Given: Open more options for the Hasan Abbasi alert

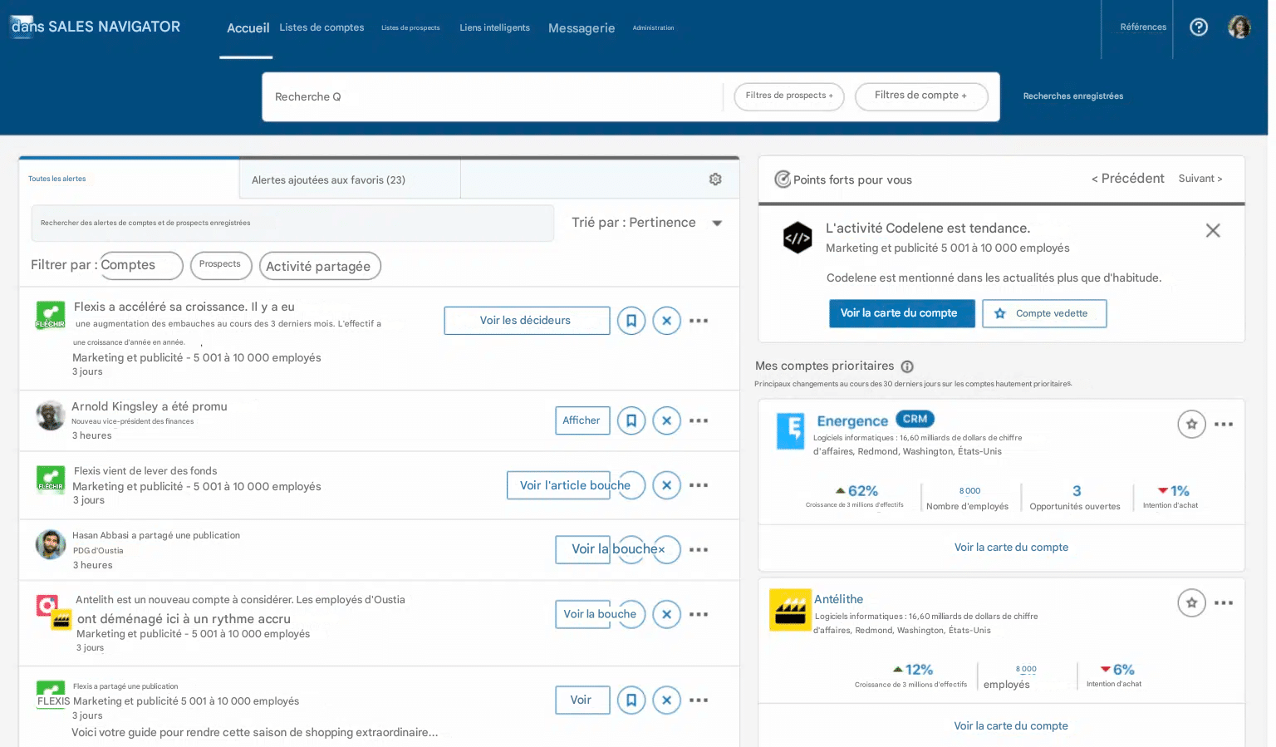Looking at the screenshot, I should [699, 549].
